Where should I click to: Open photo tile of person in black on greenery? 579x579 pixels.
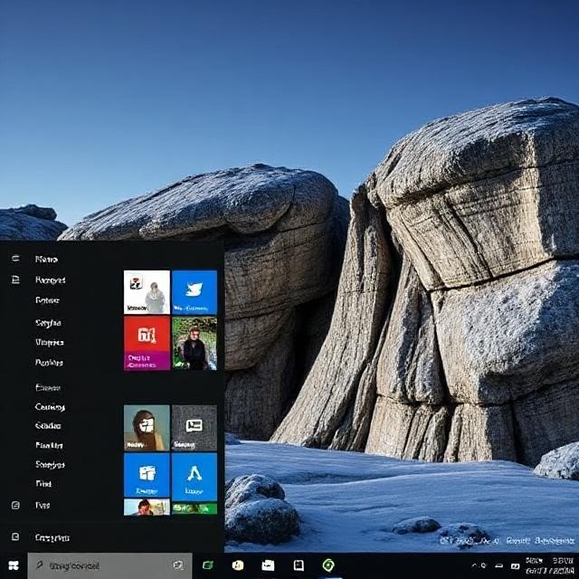click(x=195, y=343)
